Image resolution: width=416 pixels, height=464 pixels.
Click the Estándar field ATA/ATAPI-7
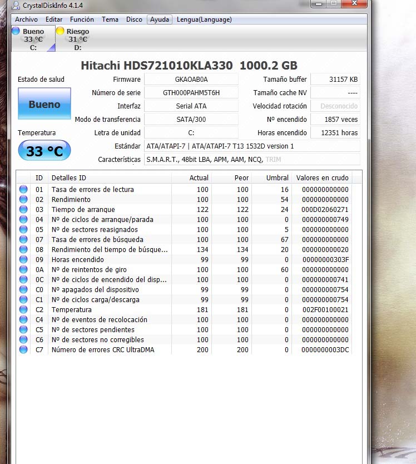pyautogui.click(x=252, y=146)
